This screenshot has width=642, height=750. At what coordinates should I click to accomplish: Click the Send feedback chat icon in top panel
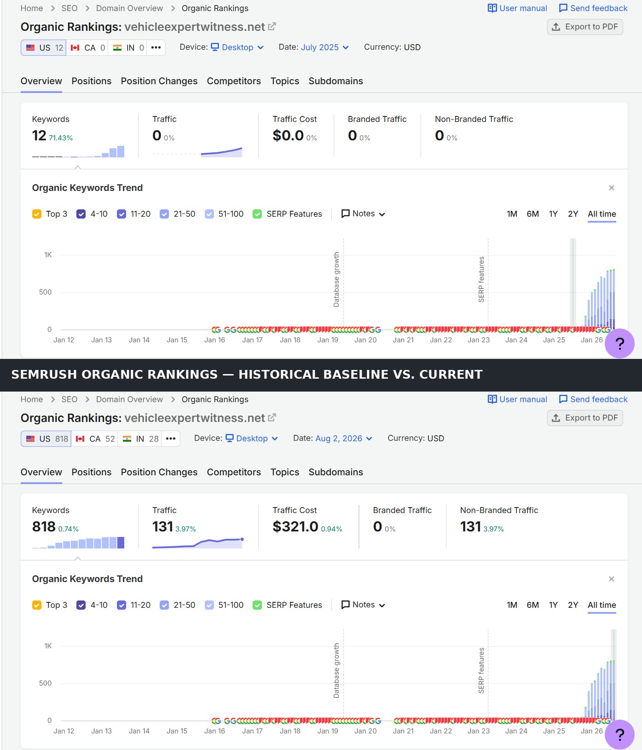click(x=563, y=8)
